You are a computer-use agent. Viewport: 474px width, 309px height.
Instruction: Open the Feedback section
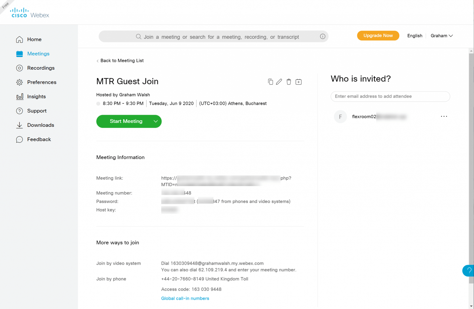39,139
